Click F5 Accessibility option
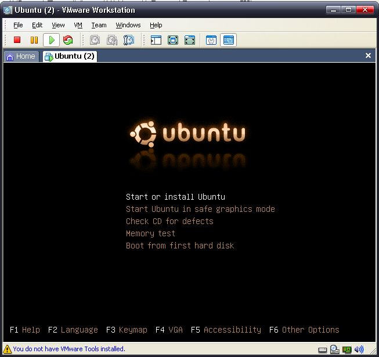Image resolution: width=379 pixels, height=357 pixels. point(226,330)
